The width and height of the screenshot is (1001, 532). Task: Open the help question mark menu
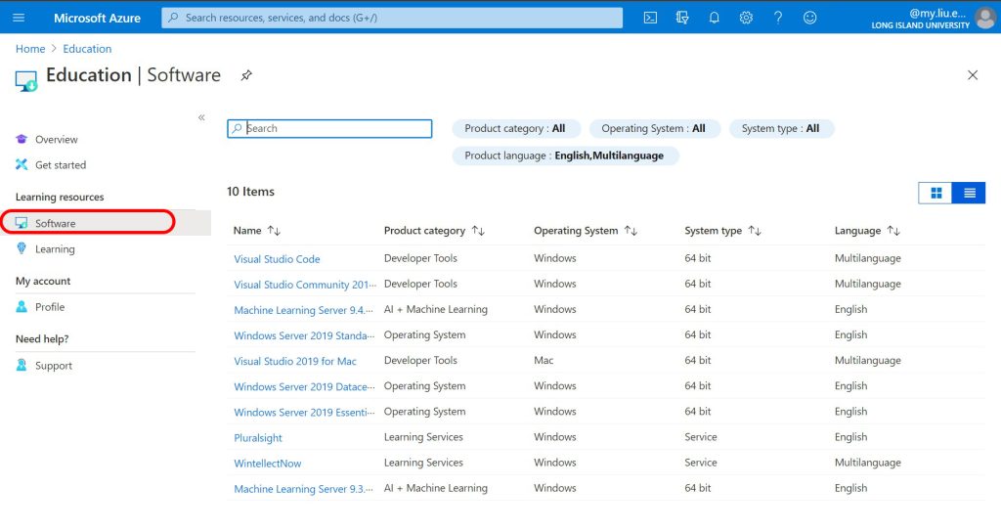click(x=777, y=18)
